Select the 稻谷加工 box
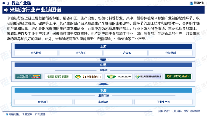The width and height of the screenshot is (207, 116). (81, 53)
